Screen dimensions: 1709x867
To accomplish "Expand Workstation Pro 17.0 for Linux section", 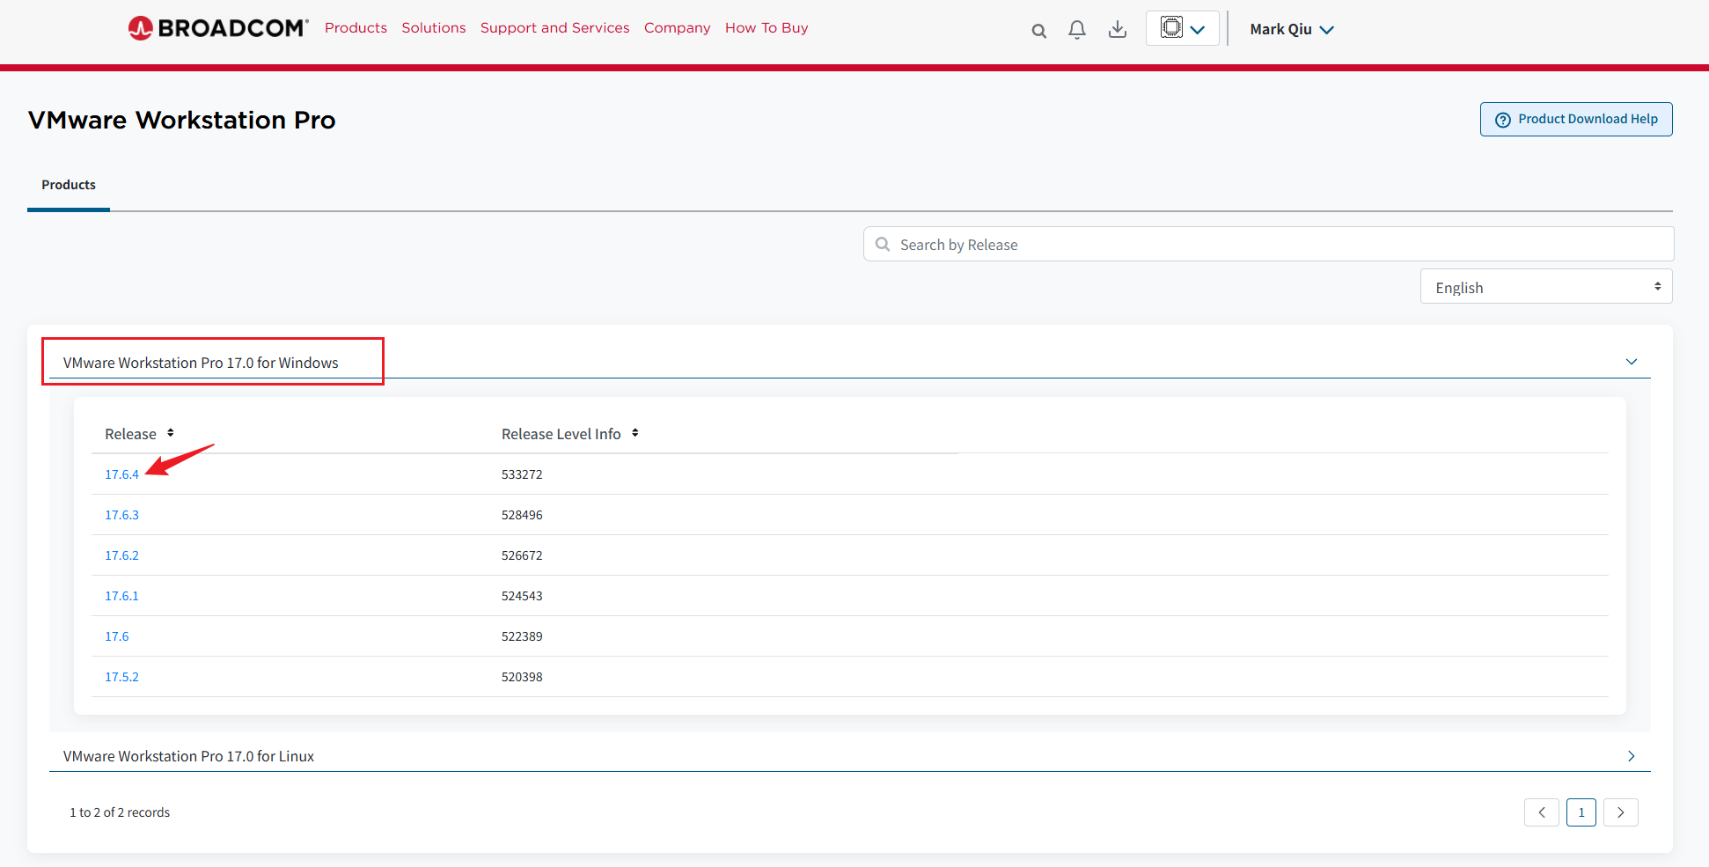I will point(1631,756).
